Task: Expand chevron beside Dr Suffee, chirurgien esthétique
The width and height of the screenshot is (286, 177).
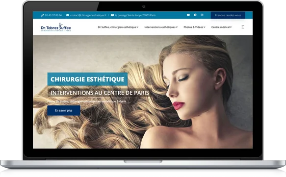Action: 137,27
